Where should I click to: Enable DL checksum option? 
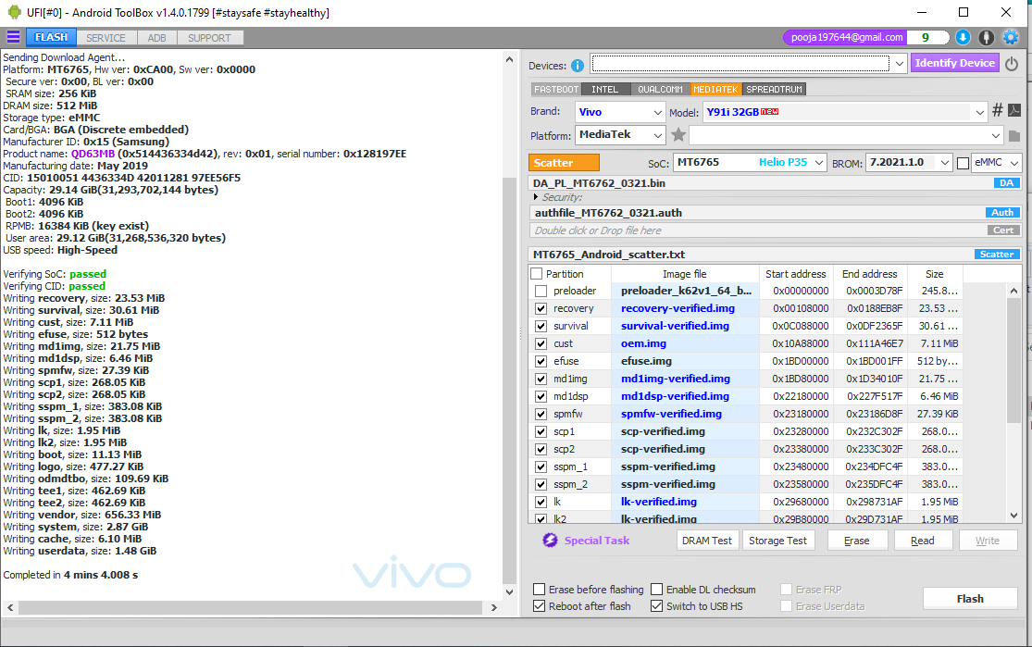click(x=657, y=589)
